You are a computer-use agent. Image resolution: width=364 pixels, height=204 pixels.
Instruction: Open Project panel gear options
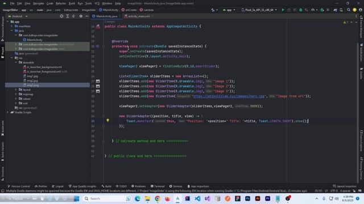pyautogui.click(x=81, y=16)
